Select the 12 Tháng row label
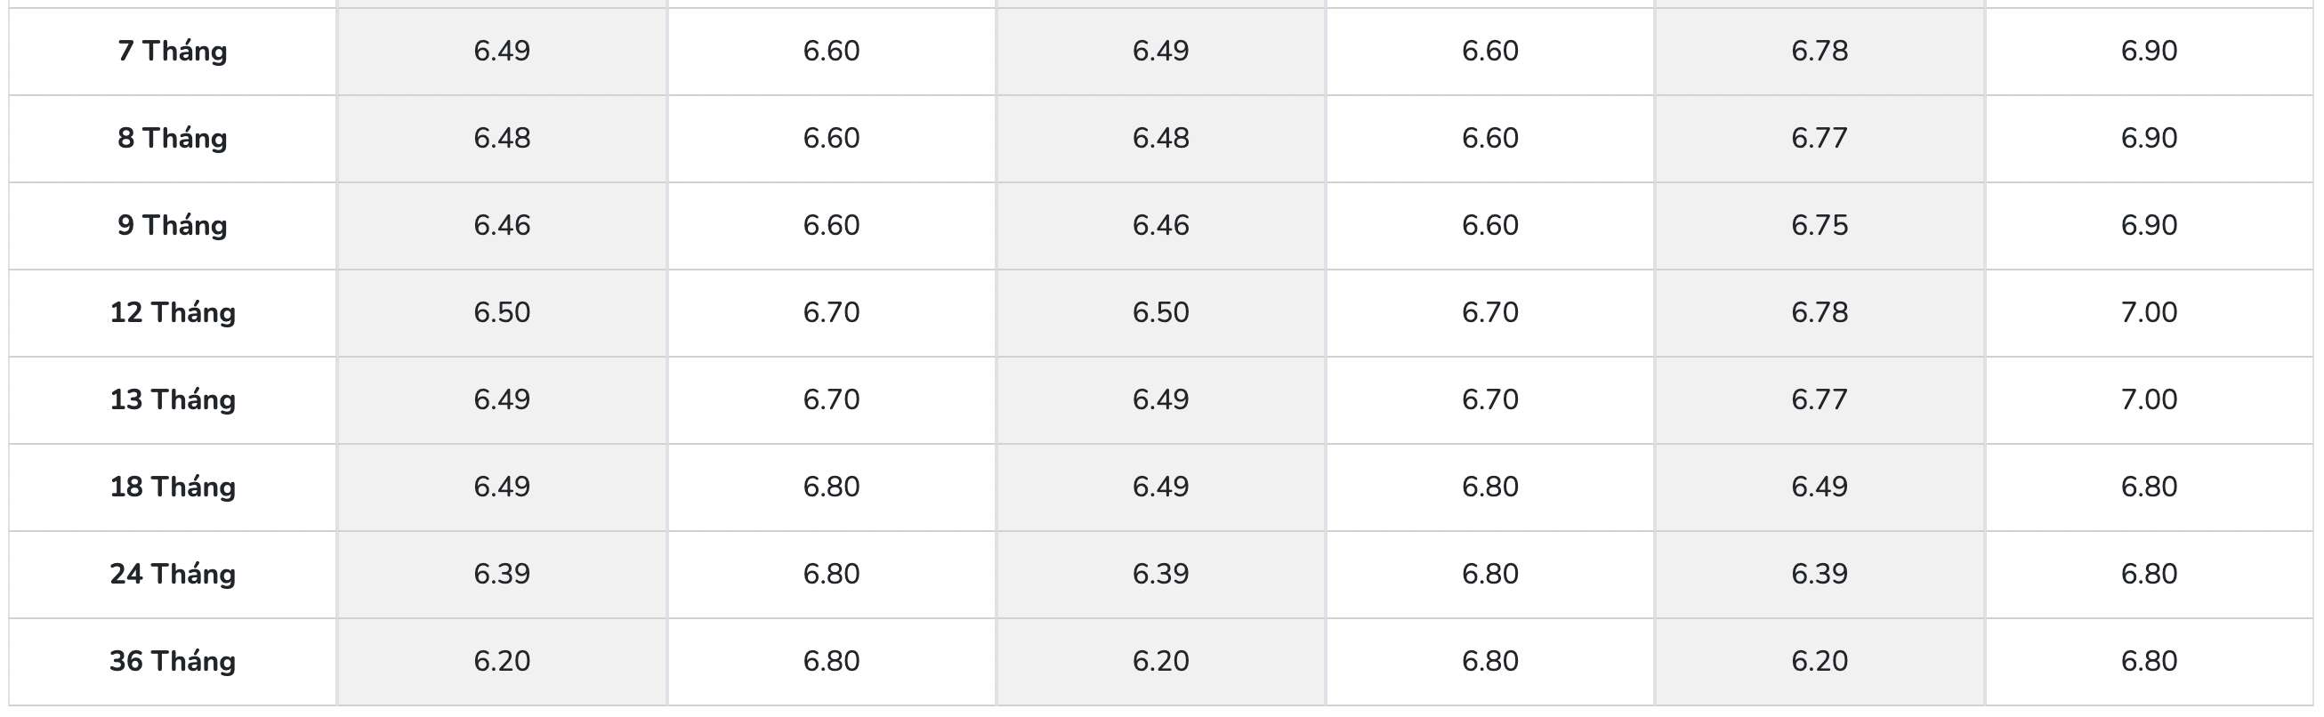Screen dimensions: 2324x717 click(173, 313)
